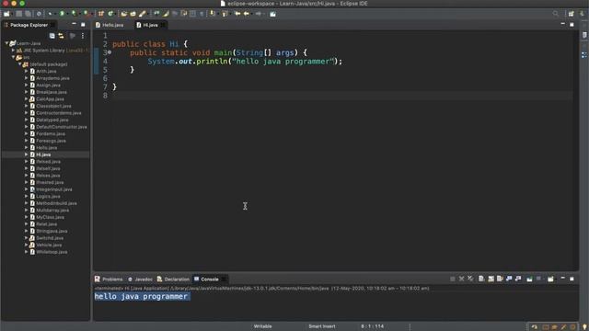Click the New Java Class toolbar icon

[x=110, y=14]
